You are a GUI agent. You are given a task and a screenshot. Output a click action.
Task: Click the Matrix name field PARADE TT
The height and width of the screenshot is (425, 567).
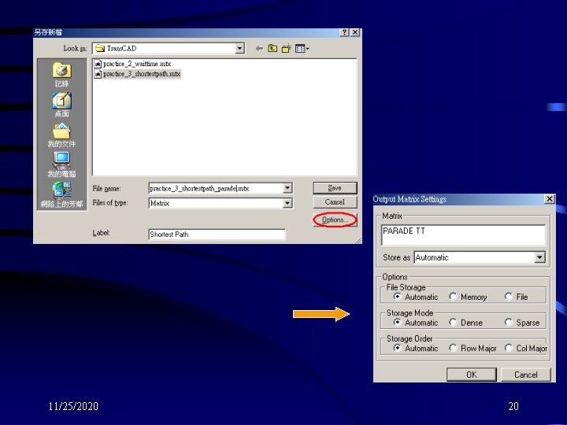463,235
